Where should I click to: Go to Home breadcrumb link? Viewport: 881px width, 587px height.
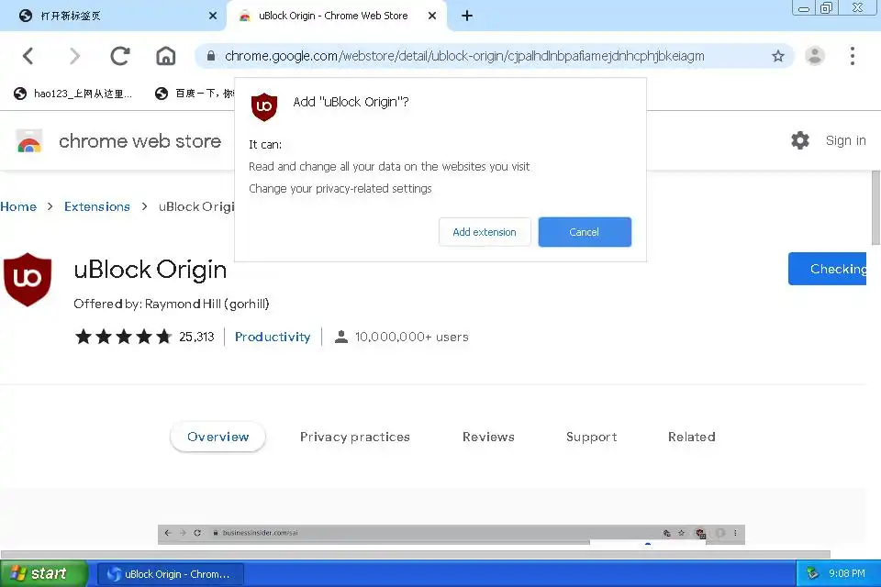18,206
